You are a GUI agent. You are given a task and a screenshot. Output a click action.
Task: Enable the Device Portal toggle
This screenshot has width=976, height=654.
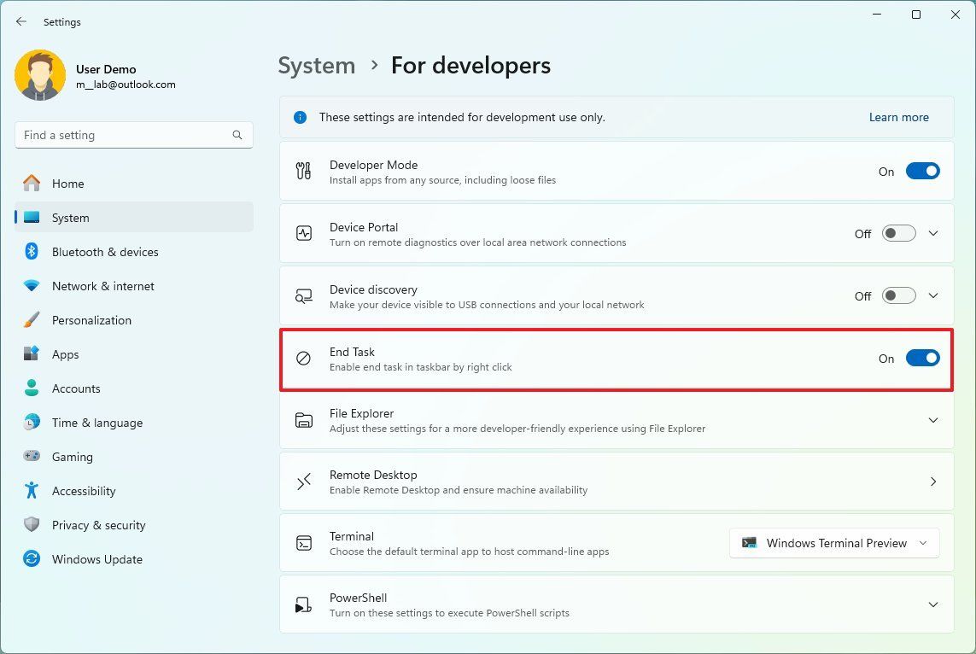897,233
